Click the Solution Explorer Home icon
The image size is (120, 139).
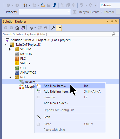click(17, 28)
